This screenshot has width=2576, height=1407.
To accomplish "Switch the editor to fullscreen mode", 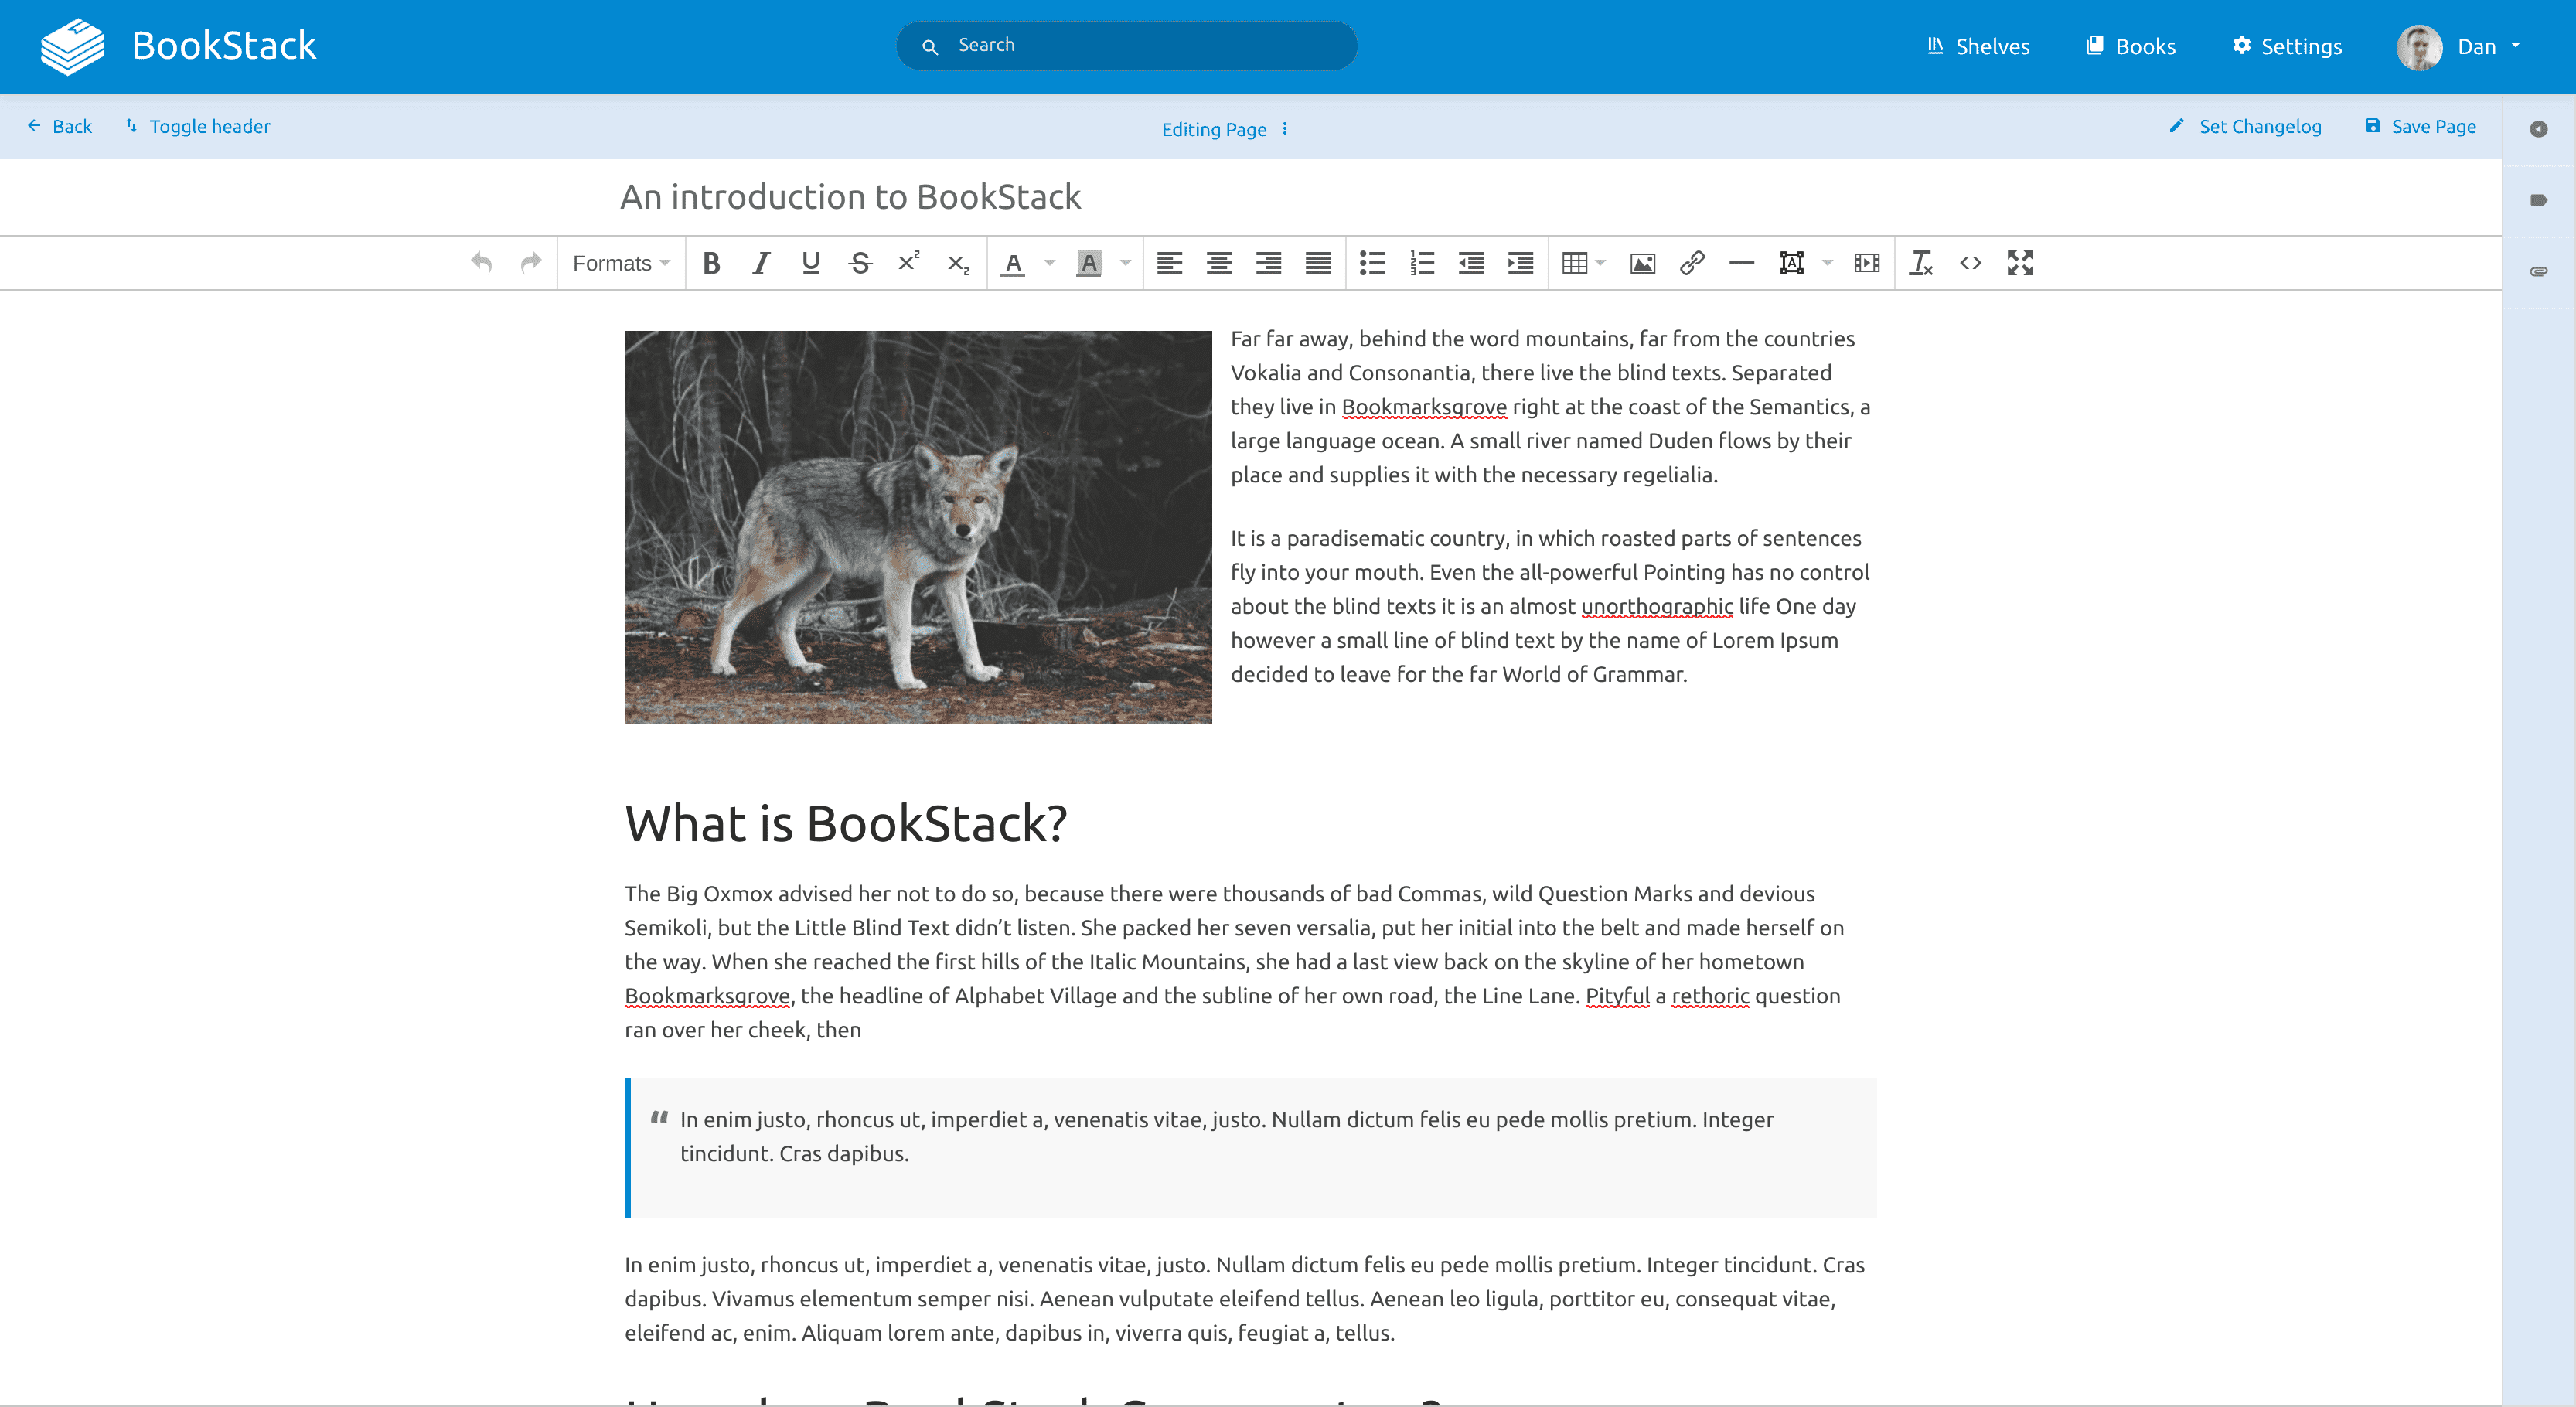I will [x=2020, y=262].
